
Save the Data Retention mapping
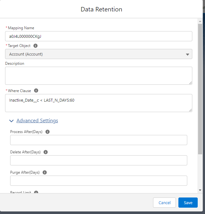tap(188, 203)
